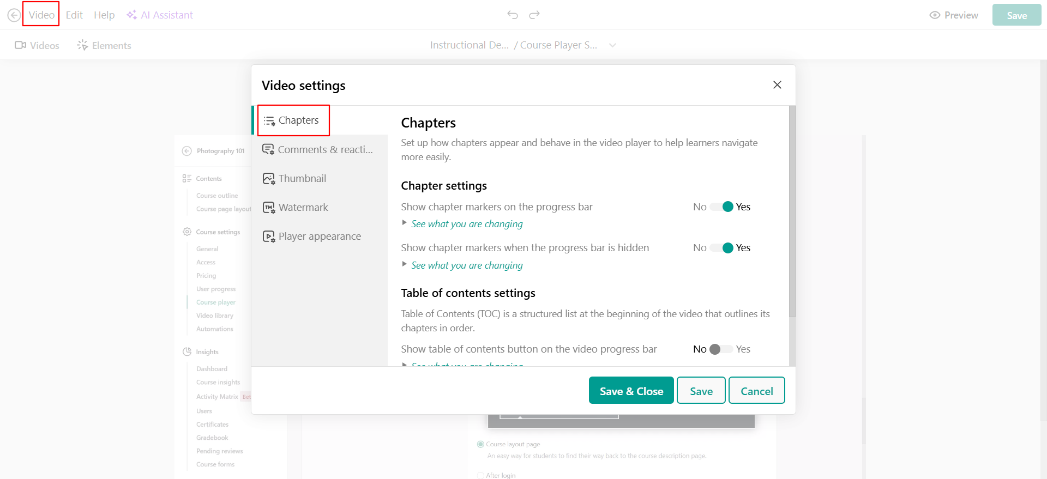This screenshot has width=1047, height=479.
Task: Select the Watermark tab
Action: point(320,207)
